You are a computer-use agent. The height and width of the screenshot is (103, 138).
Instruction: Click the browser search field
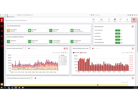coord(107,15)
